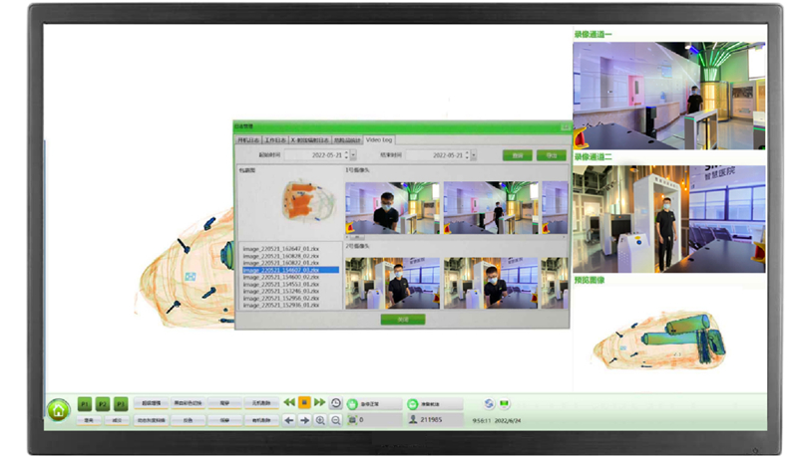Click the left arrow navigation icon

(289, 420)
